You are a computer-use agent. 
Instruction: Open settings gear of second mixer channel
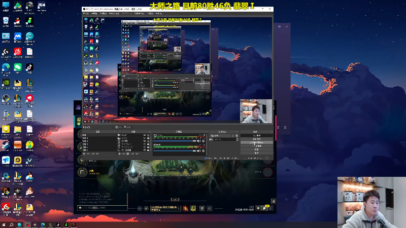(x=204, y=150)
